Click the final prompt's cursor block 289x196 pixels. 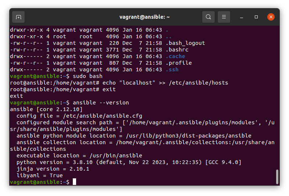click(x=74, y=182)
